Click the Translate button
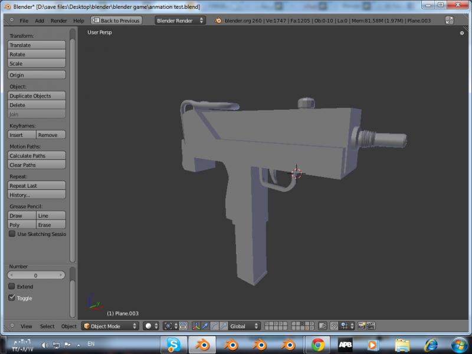 point(37,45)
